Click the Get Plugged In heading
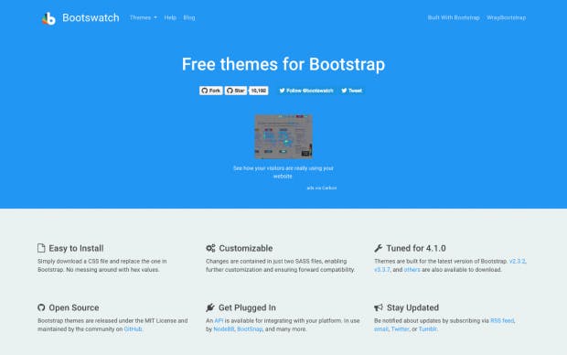This screenshot has width=567, height=355. [x=247, y=307]
